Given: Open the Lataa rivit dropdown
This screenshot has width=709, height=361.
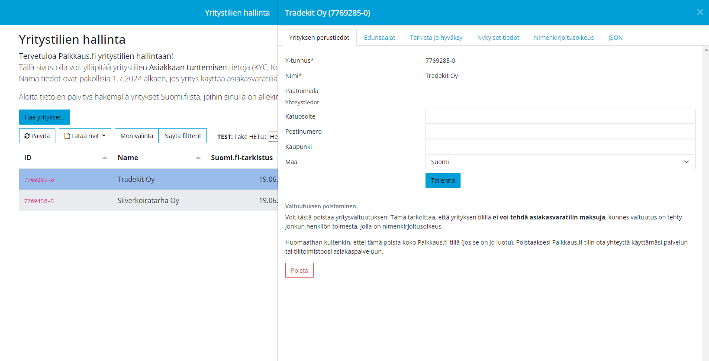Looking at the screenshot, I should (85, 136).
